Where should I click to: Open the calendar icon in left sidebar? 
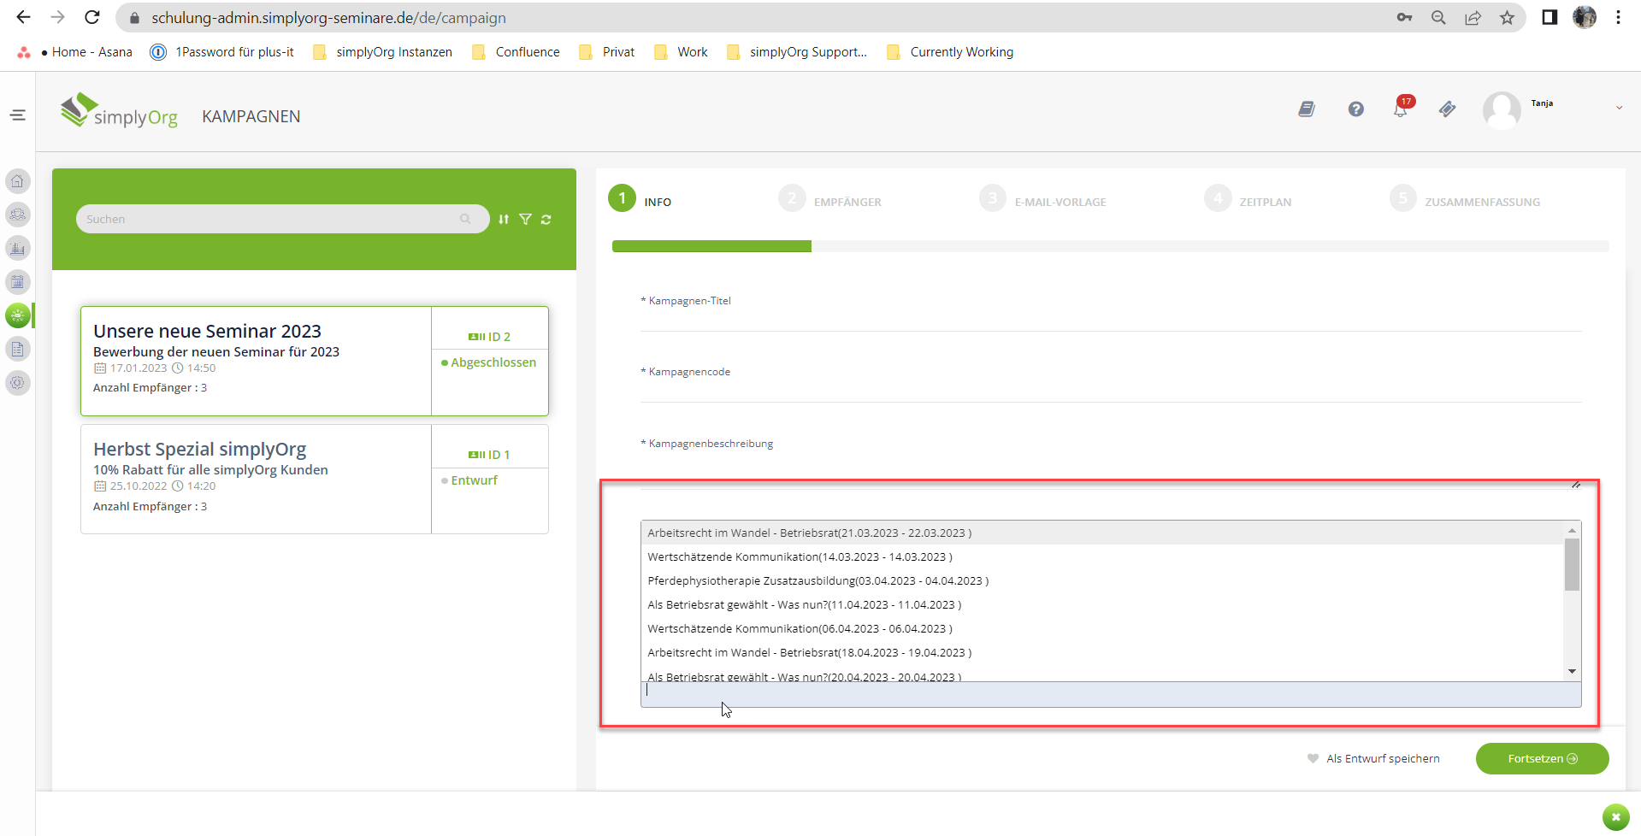click(18, 282)
